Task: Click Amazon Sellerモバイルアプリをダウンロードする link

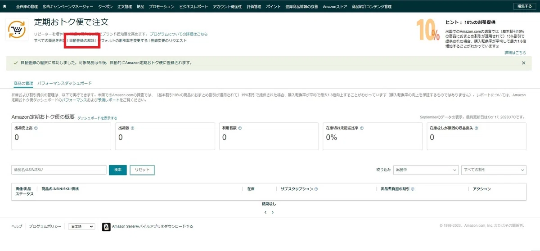Action: [x=153, y=227]
